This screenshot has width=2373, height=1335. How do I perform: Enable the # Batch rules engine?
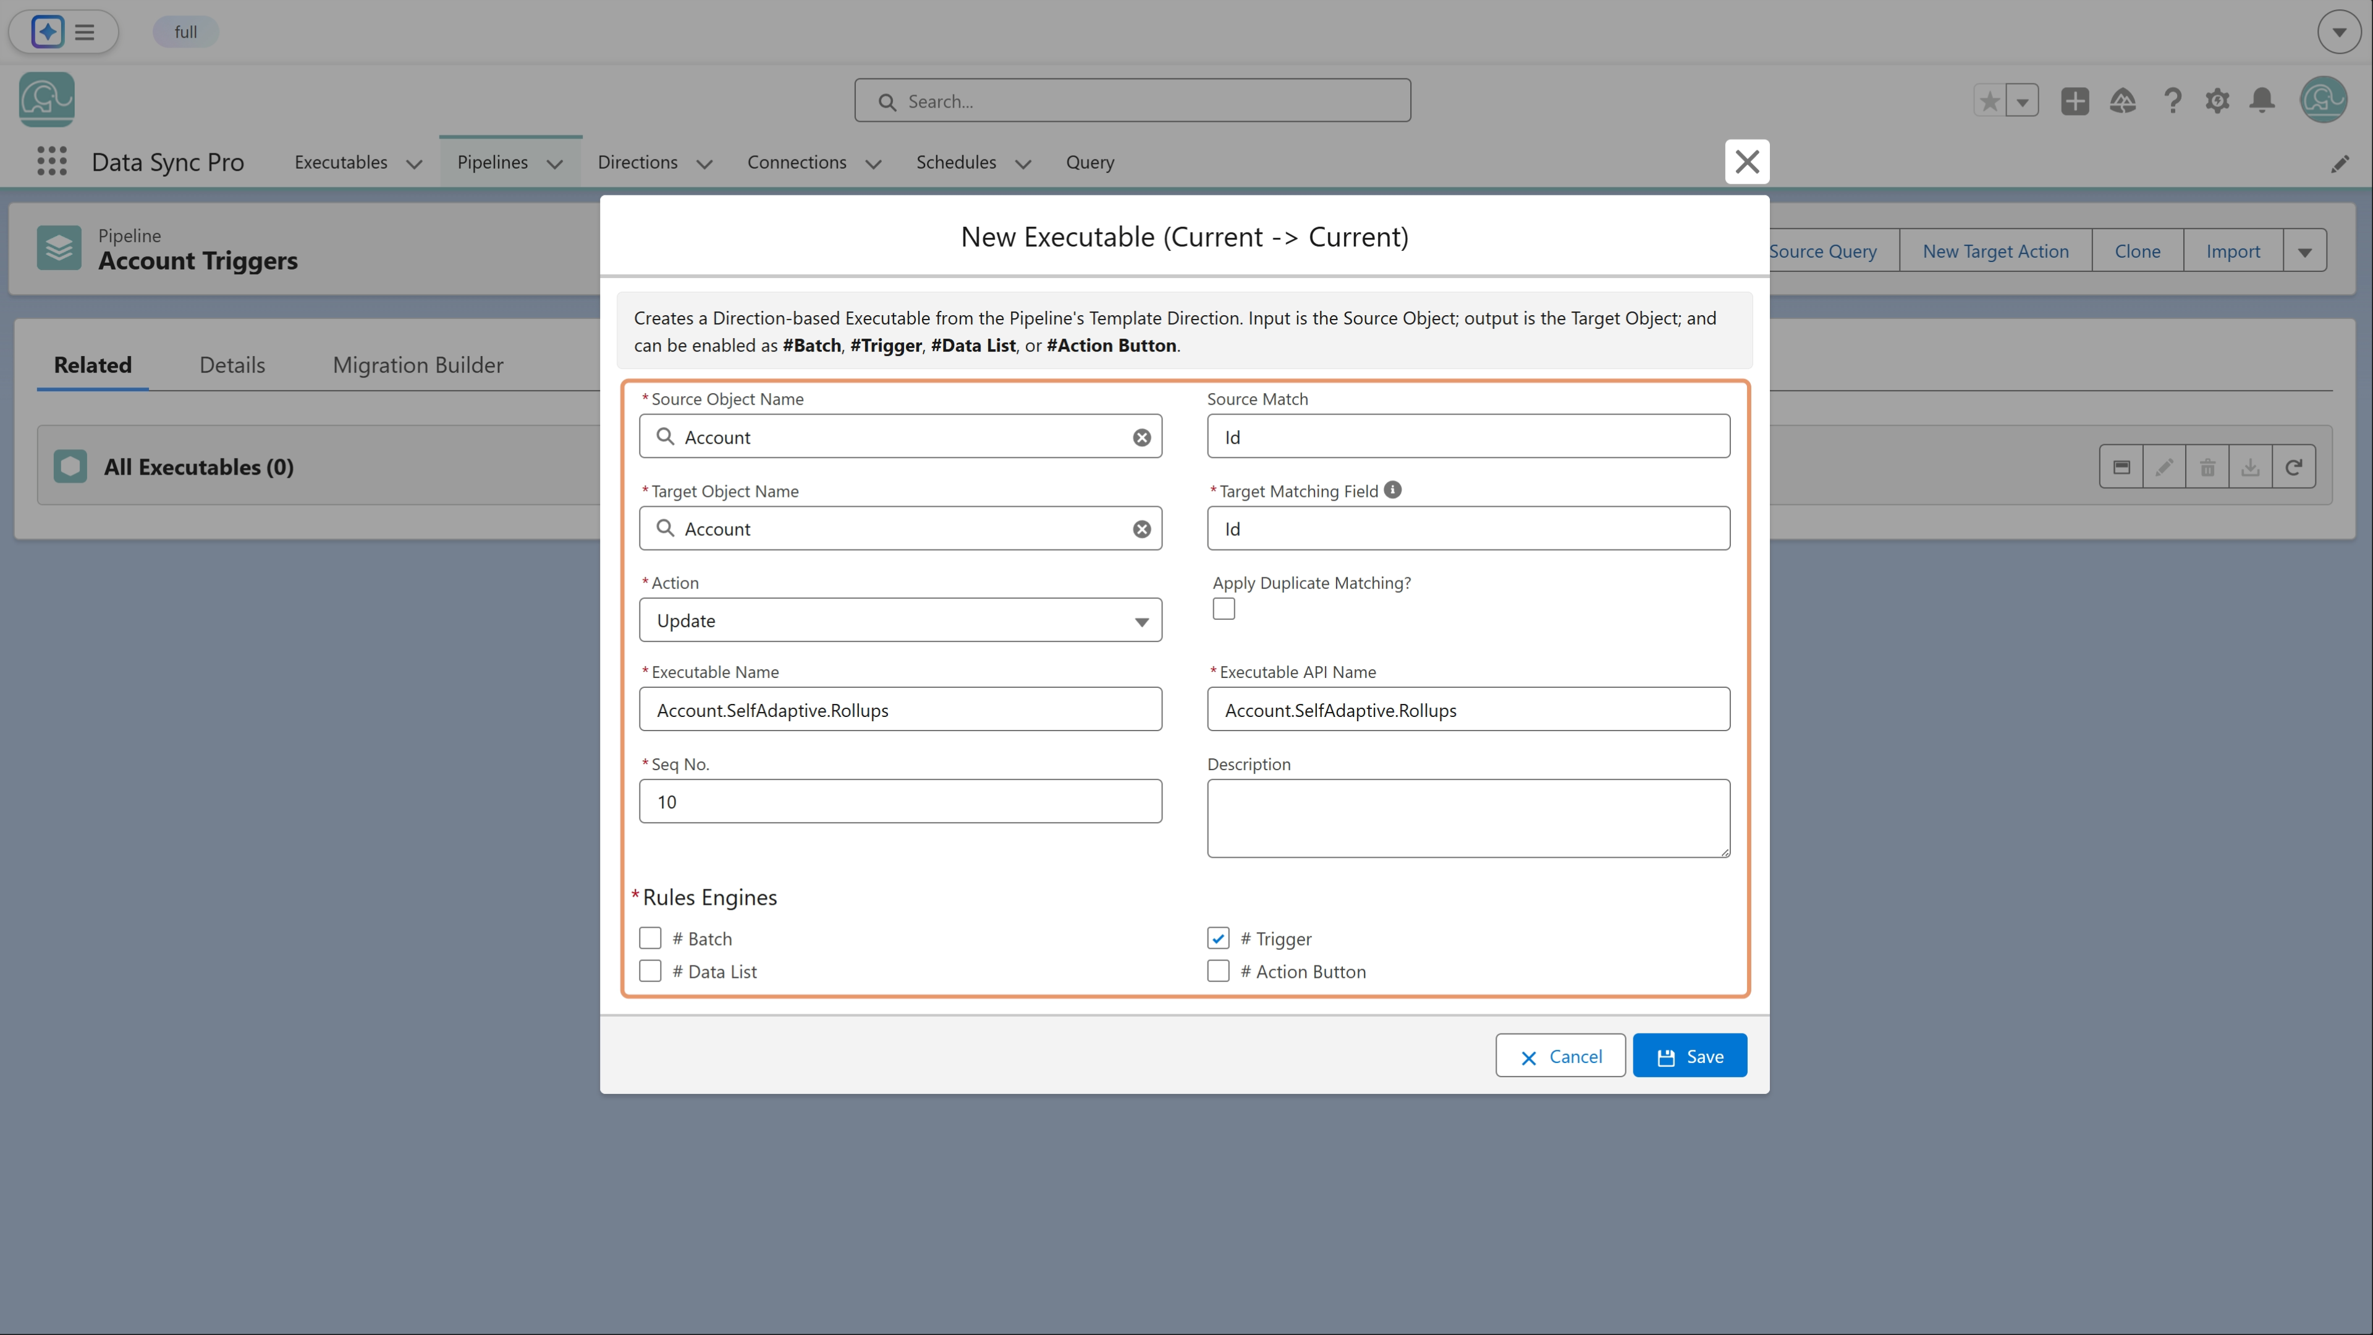pyautogui.click(x=650, y=938)
